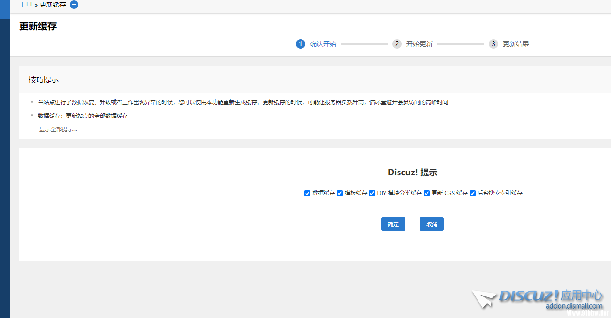611x318 pixels.
Task: Click the step 3 number circle
Action: [x=493, y=44]
